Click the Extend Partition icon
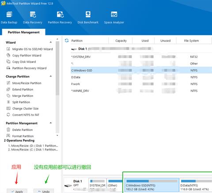Image resolution: width=212 pixels, height=193 pixels. tap(8, 89)
